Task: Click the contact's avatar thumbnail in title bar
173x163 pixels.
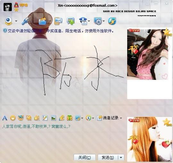Action: point(8,7)
